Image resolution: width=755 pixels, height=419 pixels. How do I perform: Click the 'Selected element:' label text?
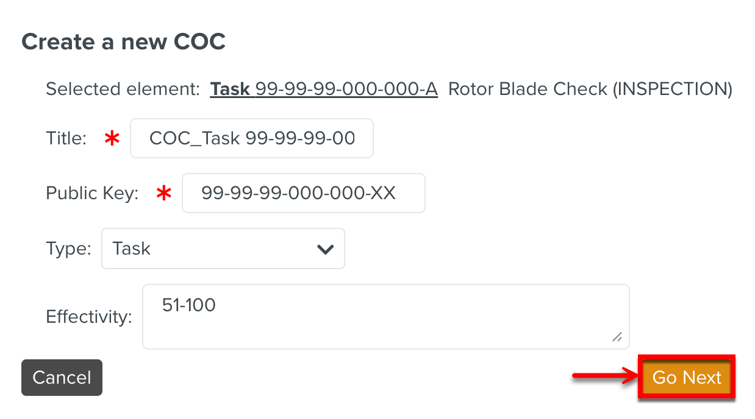tap(123, 90)
